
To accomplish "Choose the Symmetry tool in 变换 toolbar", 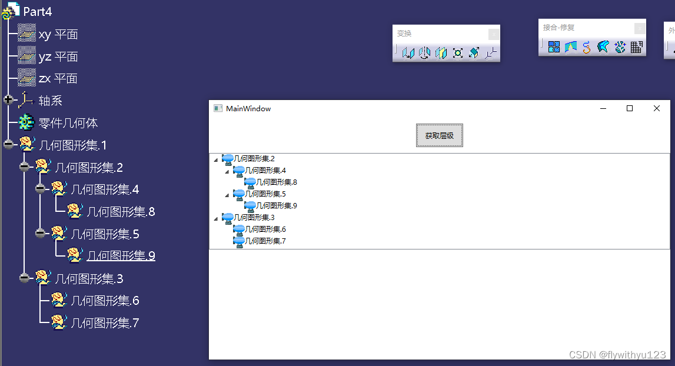I will tap(441, 53).
